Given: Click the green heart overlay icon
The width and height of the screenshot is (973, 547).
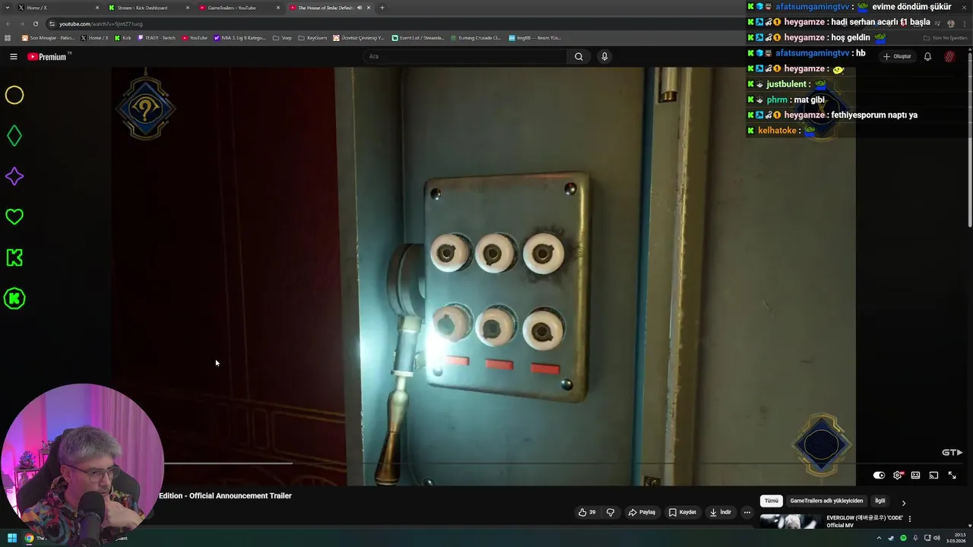Looking at the screenshot, I should coord(14,217).
